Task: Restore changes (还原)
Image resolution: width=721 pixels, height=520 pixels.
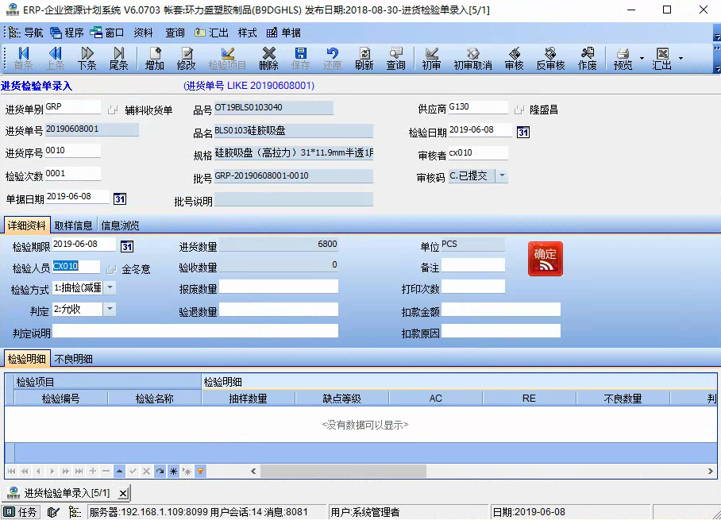Action: tap(332, 59)
